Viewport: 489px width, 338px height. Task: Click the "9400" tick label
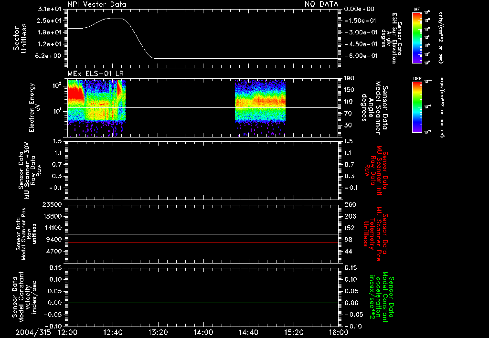click(53, 240)
